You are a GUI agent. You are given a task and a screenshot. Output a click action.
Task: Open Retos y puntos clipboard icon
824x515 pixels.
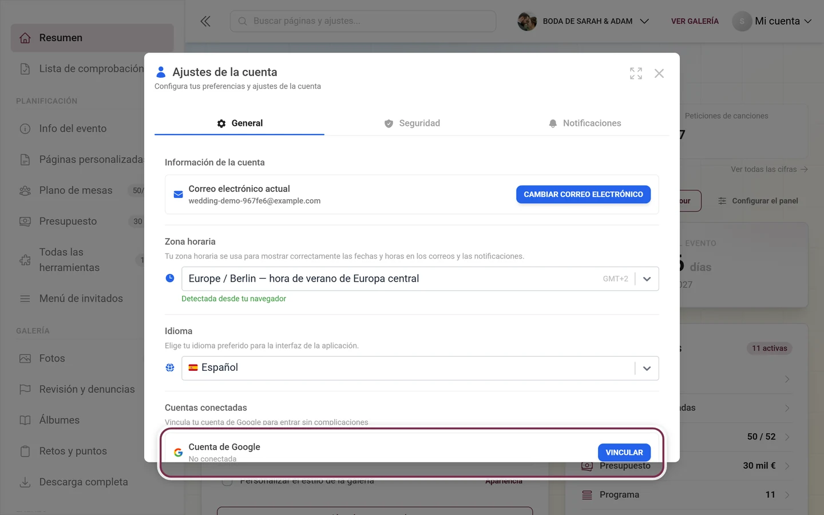pyautogui.click(x=25, y=451)
